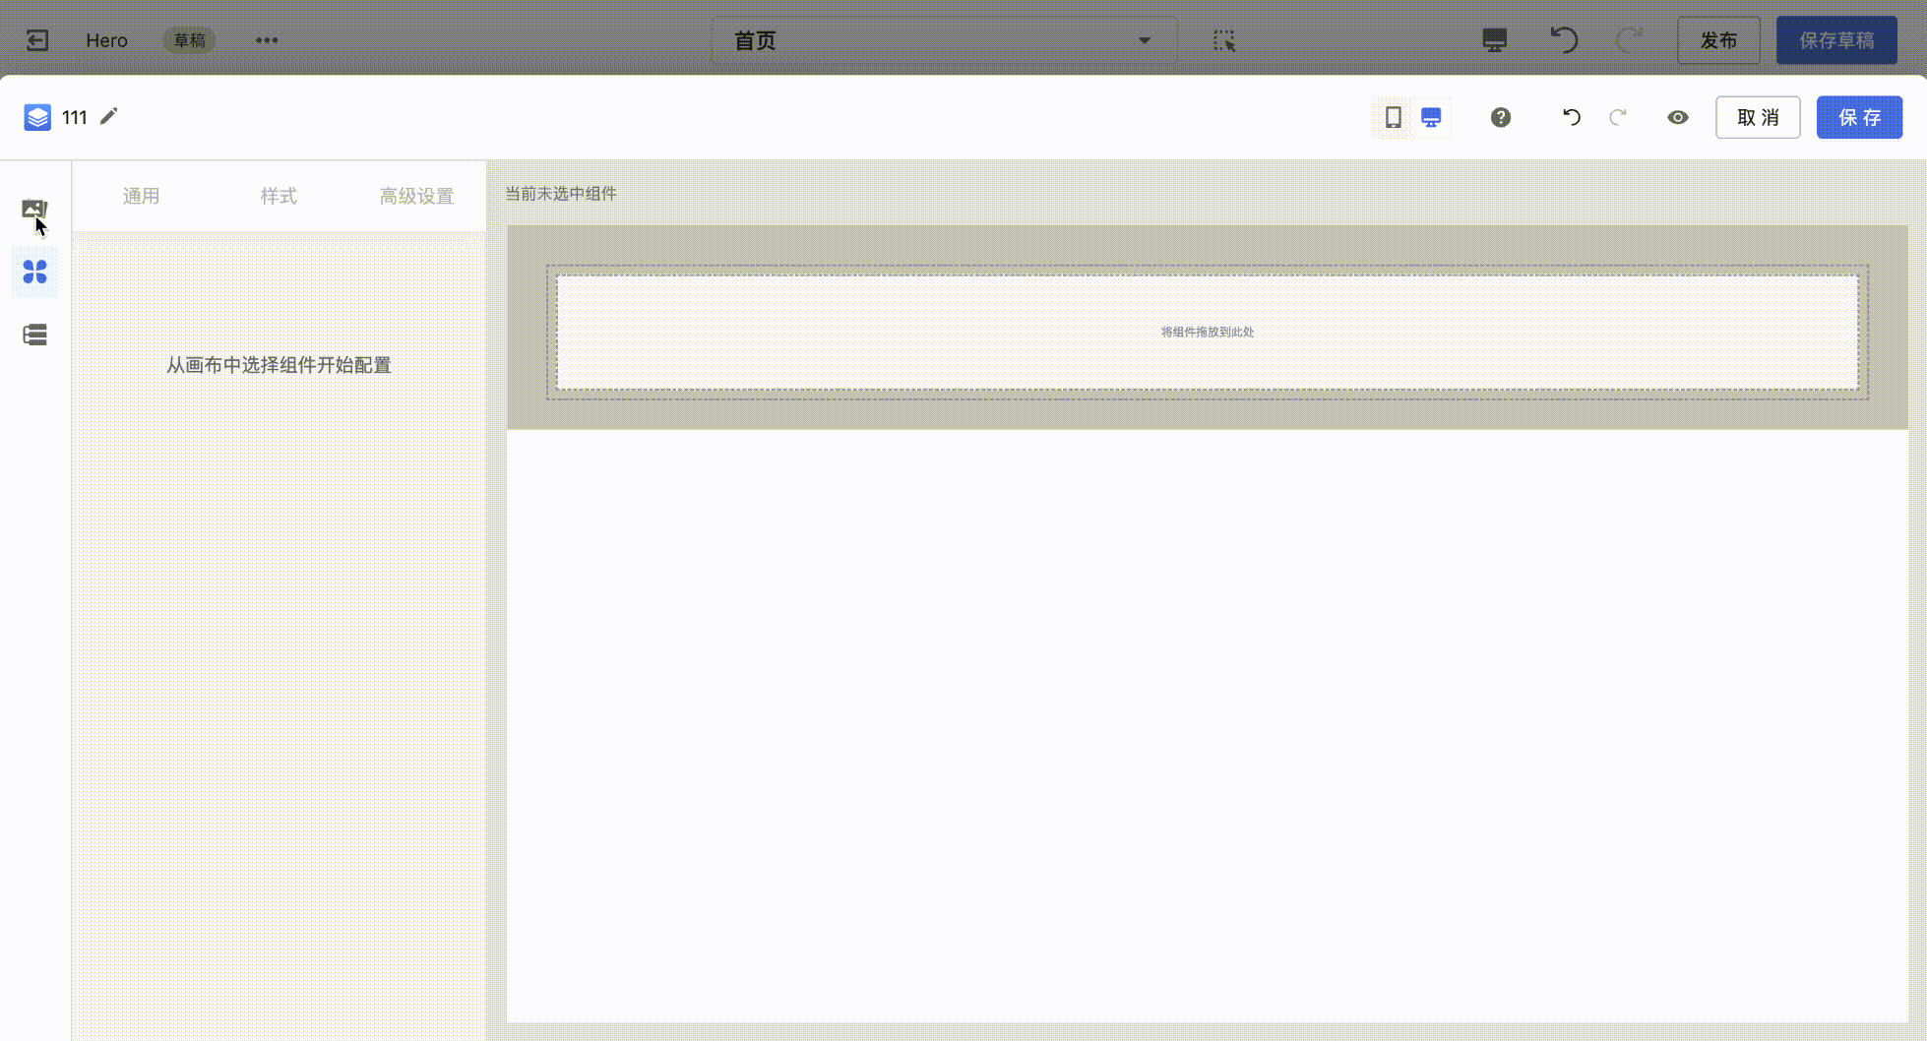This screenshot has width=1927, height=1041.
Task: Open the three-dot more options menu
Action: coord(267,40)
